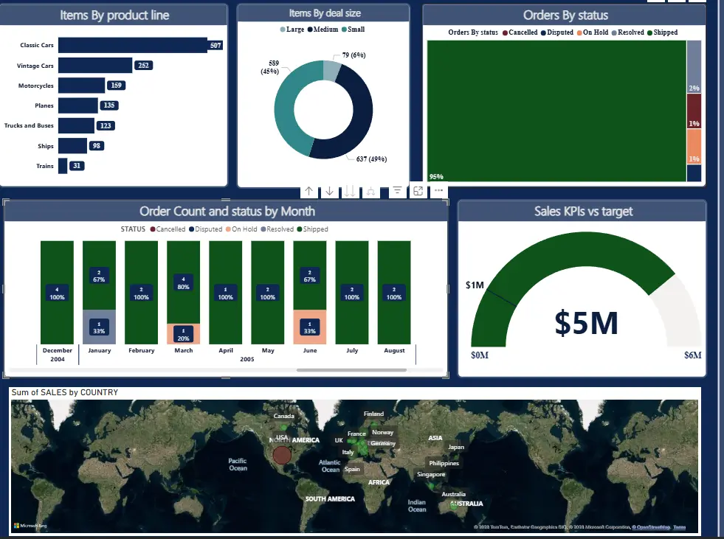The width and height of the screenshot is (724, 539).
Task: Open the Filters icon on the visual header
Action: pyautogui.click(x=397, y=190)
